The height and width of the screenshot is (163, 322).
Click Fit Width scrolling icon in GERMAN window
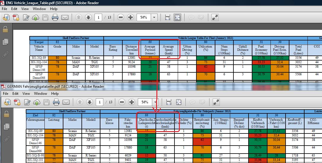[169, 102]
